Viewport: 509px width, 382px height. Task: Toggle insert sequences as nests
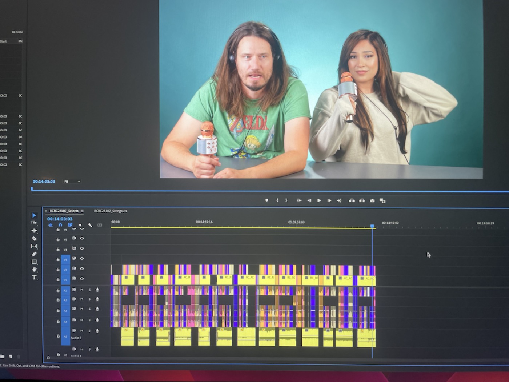pyautogui.click(x=51, y=225)
